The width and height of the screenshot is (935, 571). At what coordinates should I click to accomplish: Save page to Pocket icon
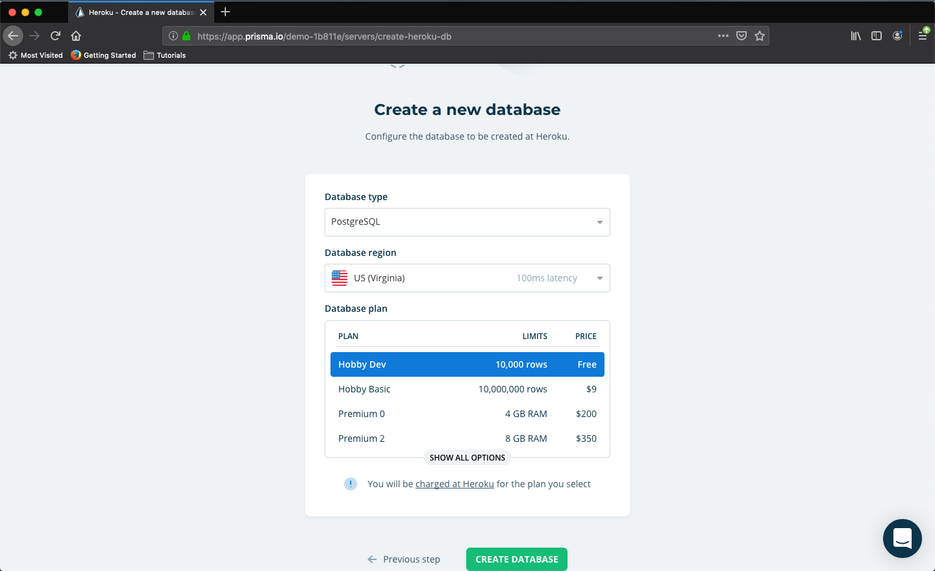742,36
